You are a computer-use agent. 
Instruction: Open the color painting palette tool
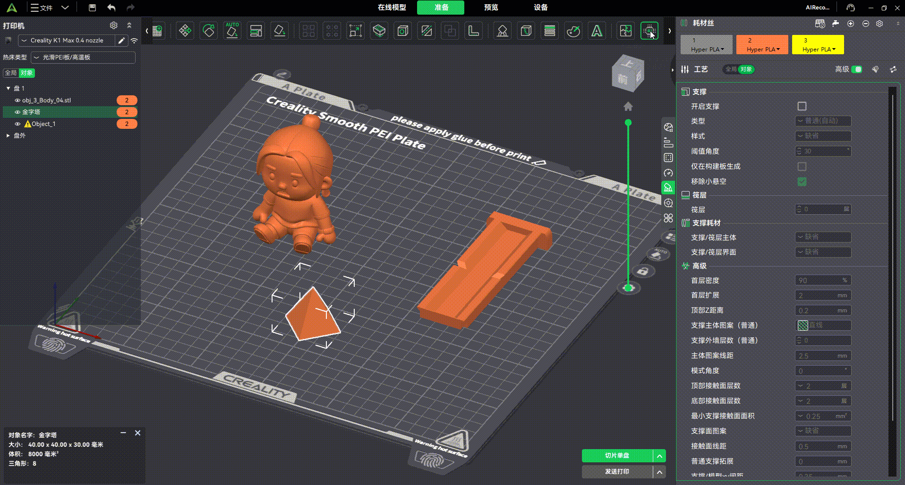(573, 31)
